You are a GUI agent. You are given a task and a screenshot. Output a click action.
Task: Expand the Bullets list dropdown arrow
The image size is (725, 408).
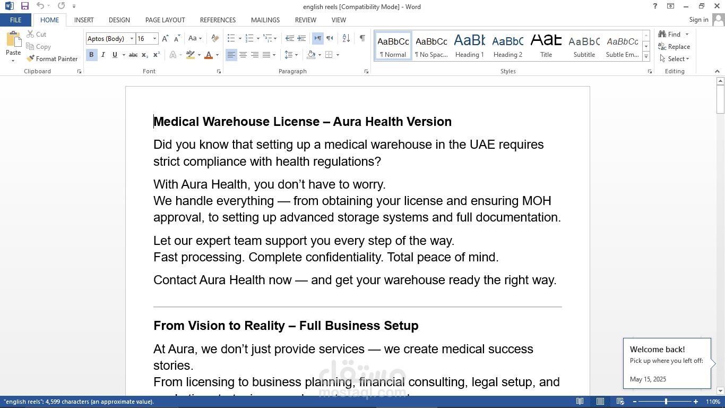pyautogui.click(x=240, y=39)
